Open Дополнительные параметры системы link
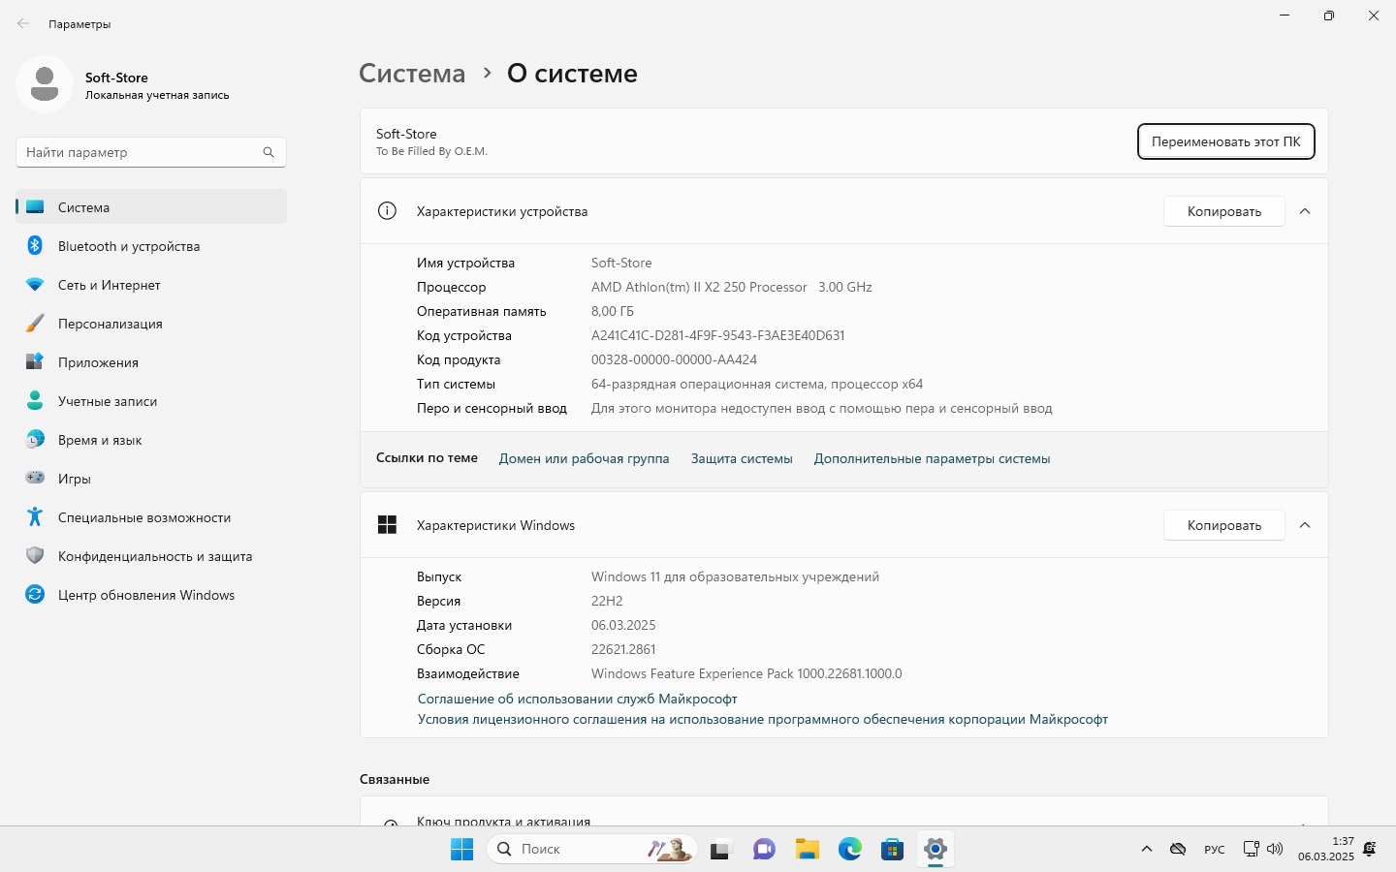1396x872 pixels. [932, 458]
